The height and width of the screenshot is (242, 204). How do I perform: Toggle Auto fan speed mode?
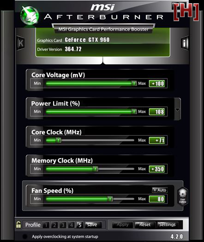(x=160, y=190)
